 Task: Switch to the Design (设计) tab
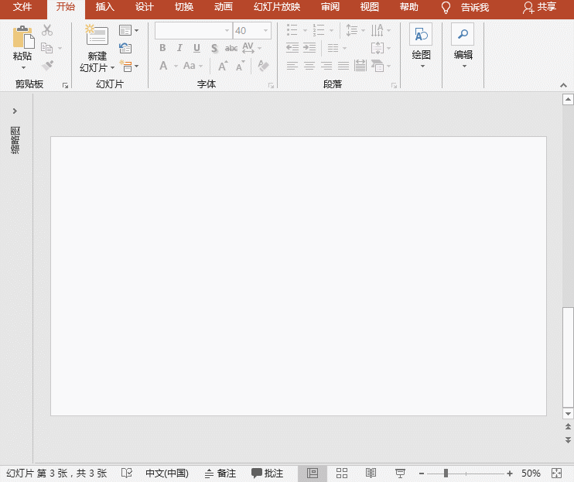[x=144, y=7]
